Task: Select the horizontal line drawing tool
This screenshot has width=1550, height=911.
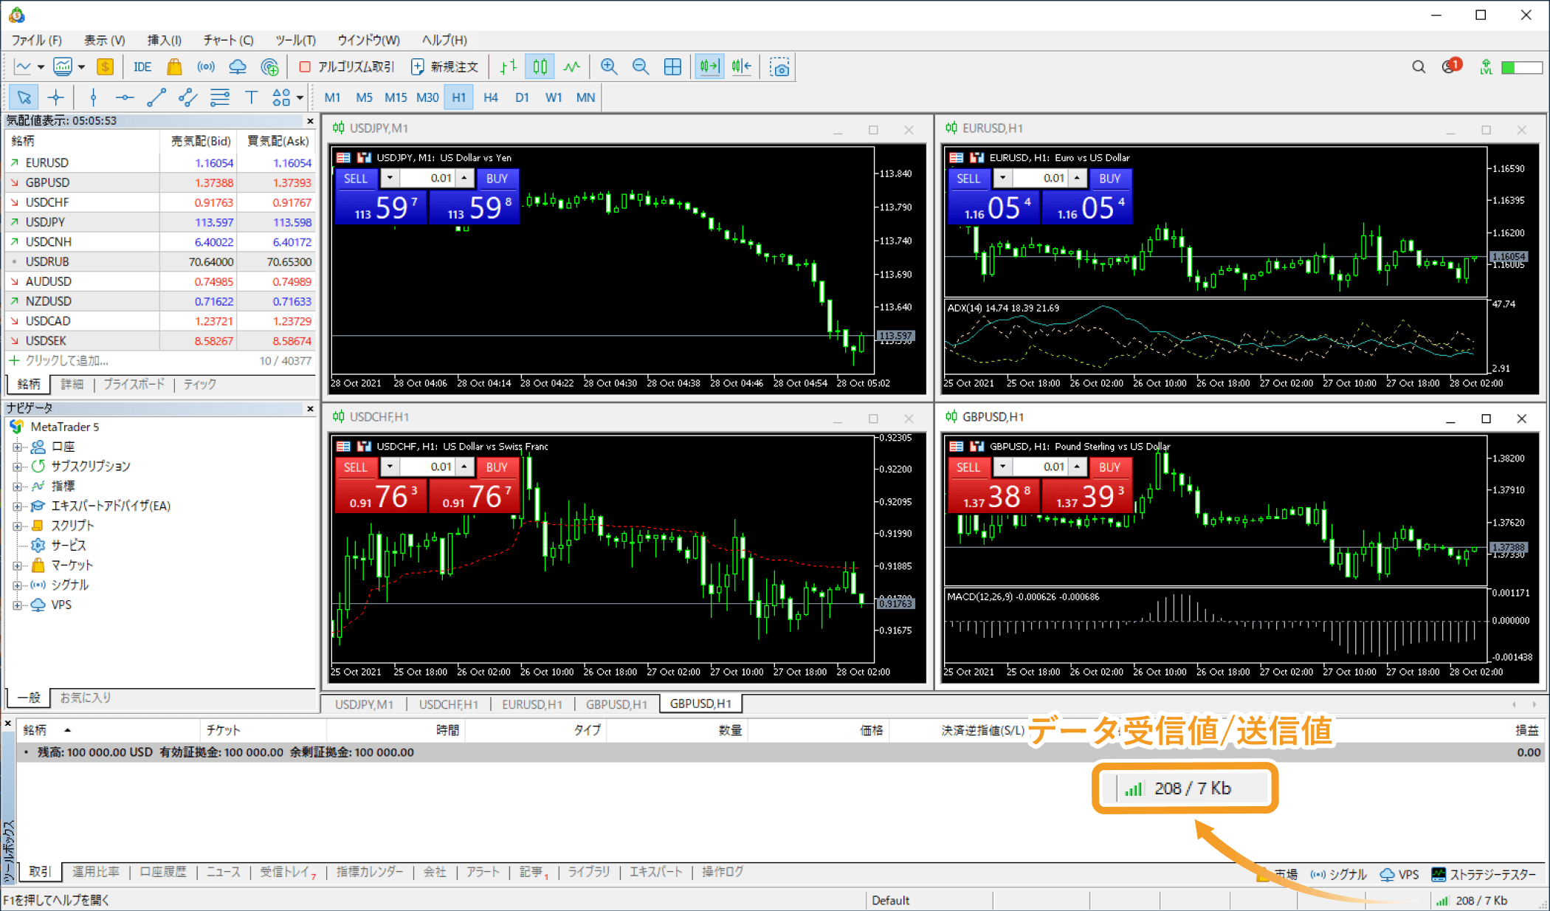Action: (125, 97)
